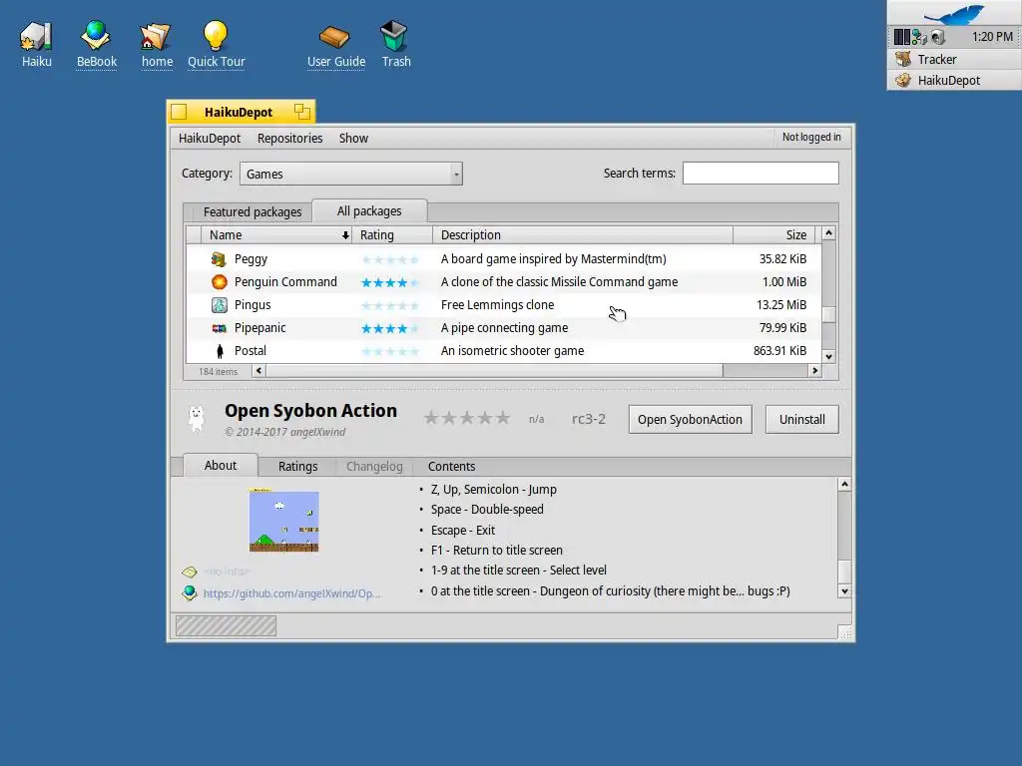Click the package rating stars beside n/a
This screenshot has height=766, width=1022.
467,418
